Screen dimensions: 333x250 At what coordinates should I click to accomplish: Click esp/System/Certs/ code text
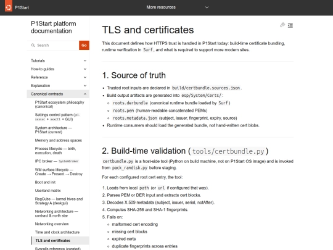pos(201,96)
